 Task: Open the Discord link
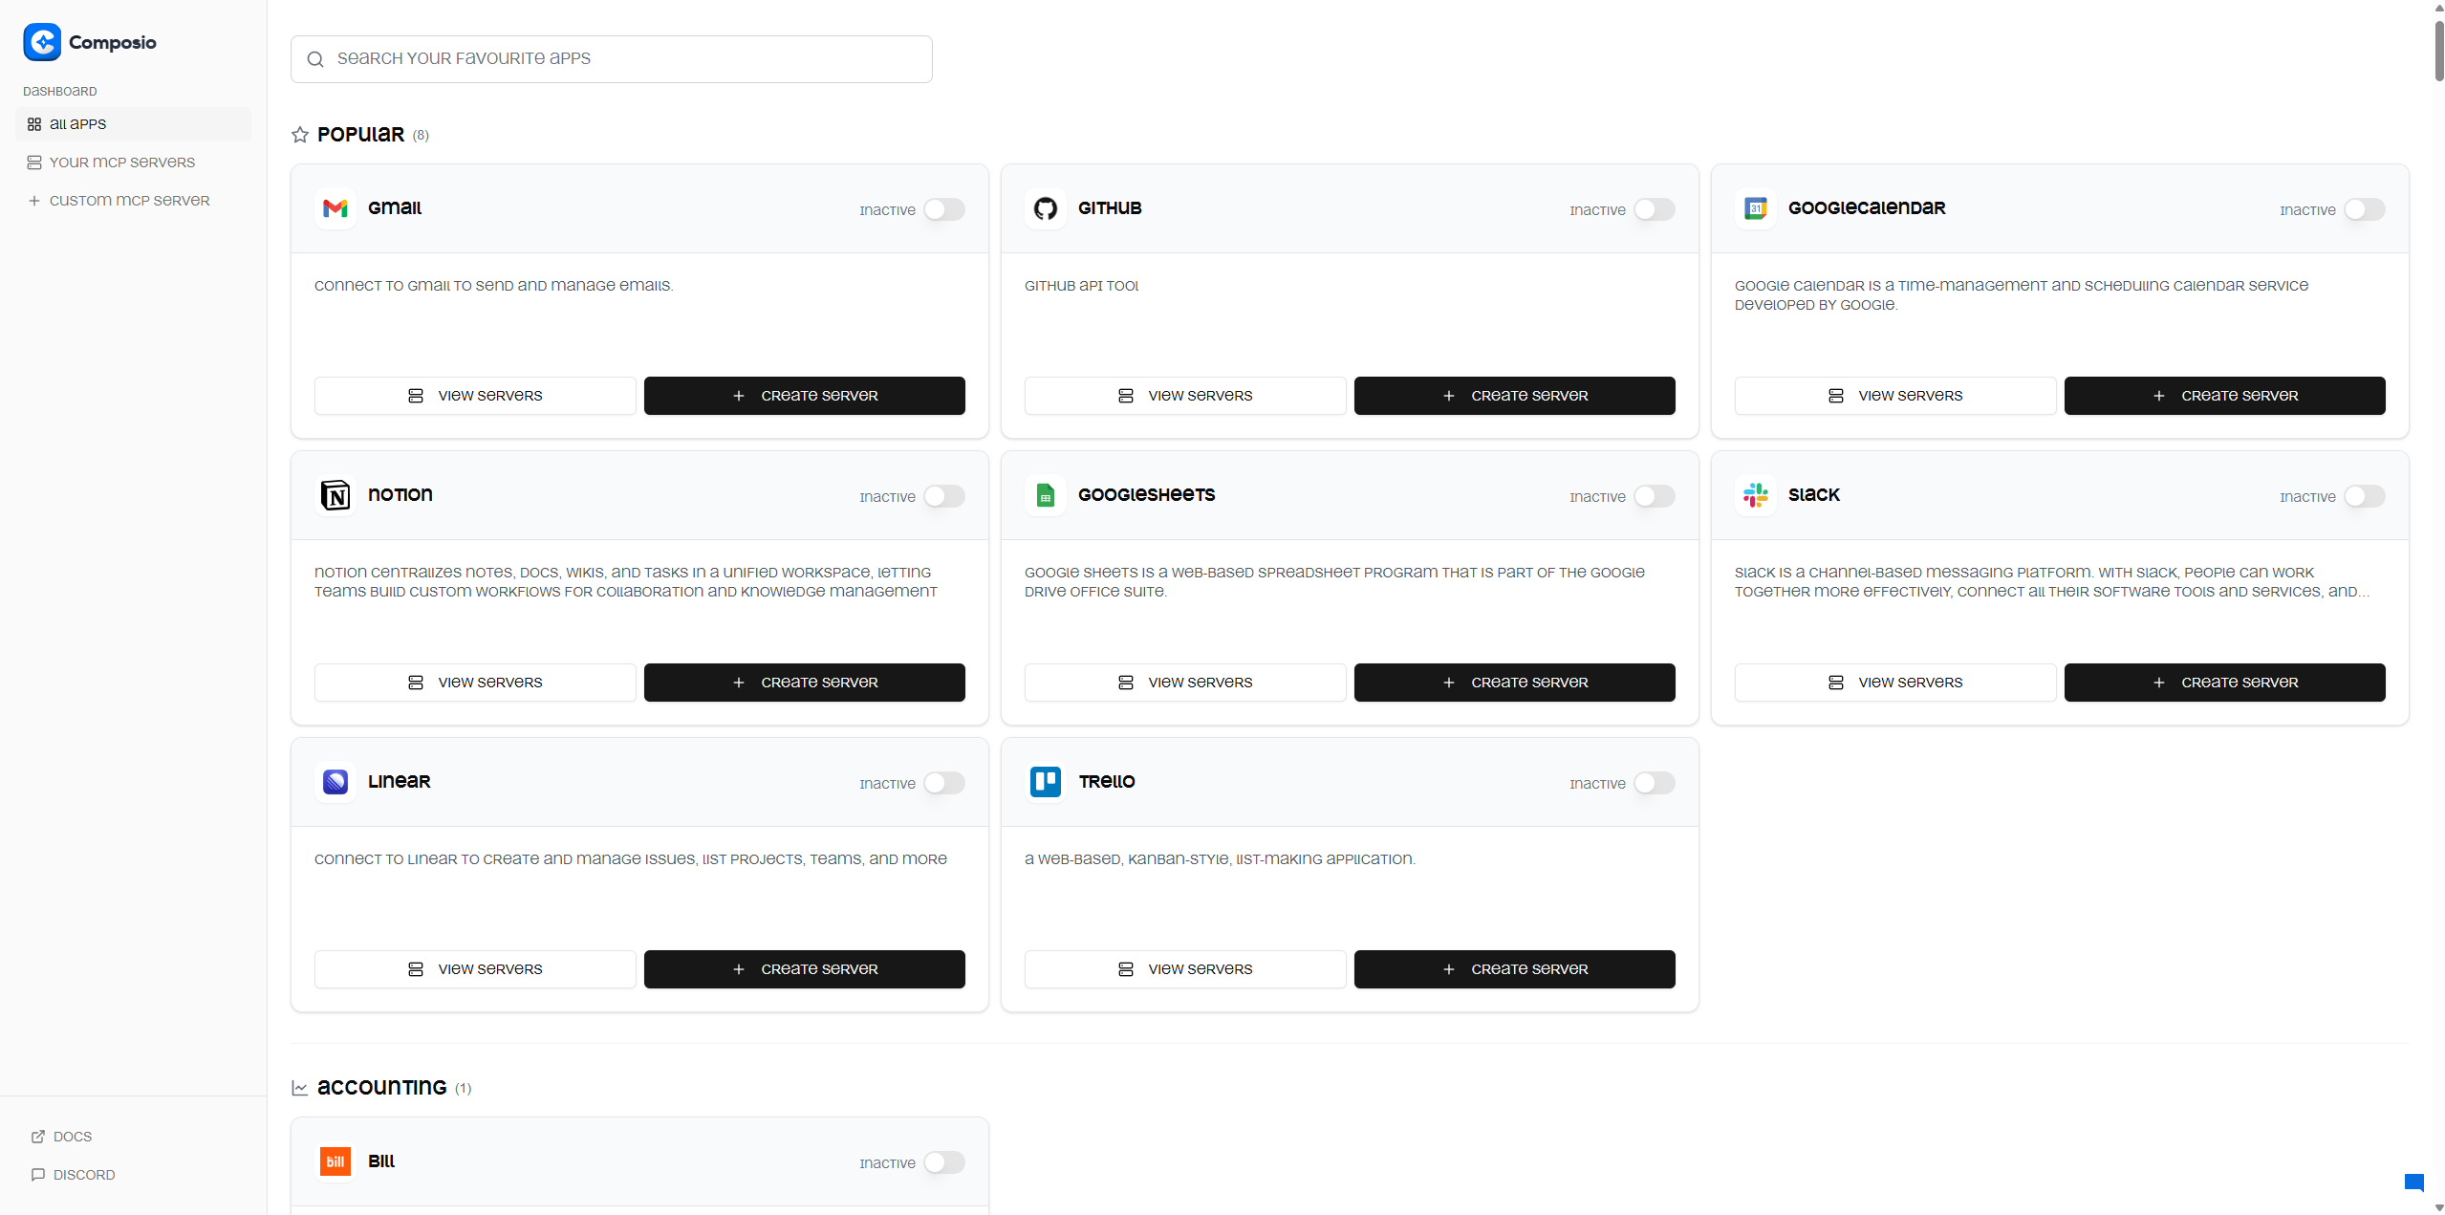click(74, 1175)
